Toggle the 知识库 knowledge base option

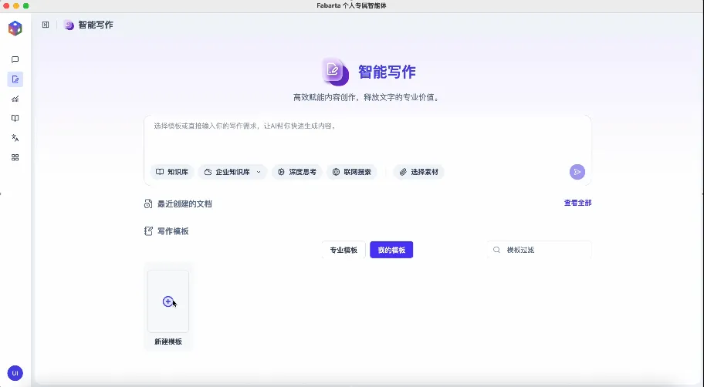pyautogui.click(x=171, y=172)
